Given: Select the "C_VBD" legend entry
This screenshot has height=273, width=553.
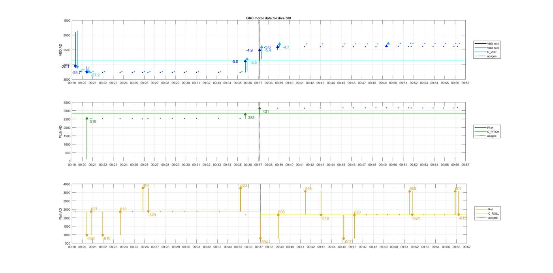Looking at the screenshot, I should pos(486,52).
